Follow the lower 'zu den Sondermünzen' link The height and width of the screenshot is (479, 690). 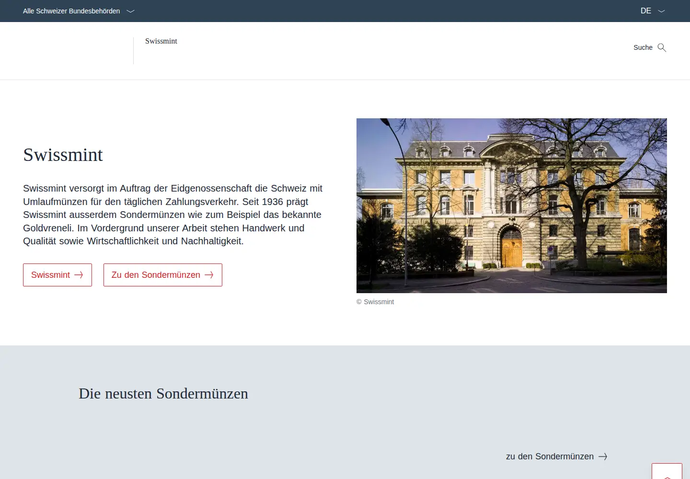click(557, 456)
